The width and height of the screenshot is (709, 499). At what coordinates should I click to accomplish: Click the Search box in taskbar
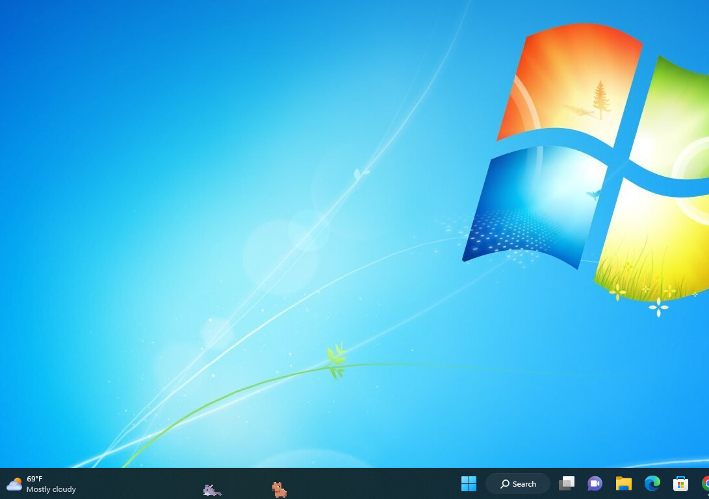(518, 483)
